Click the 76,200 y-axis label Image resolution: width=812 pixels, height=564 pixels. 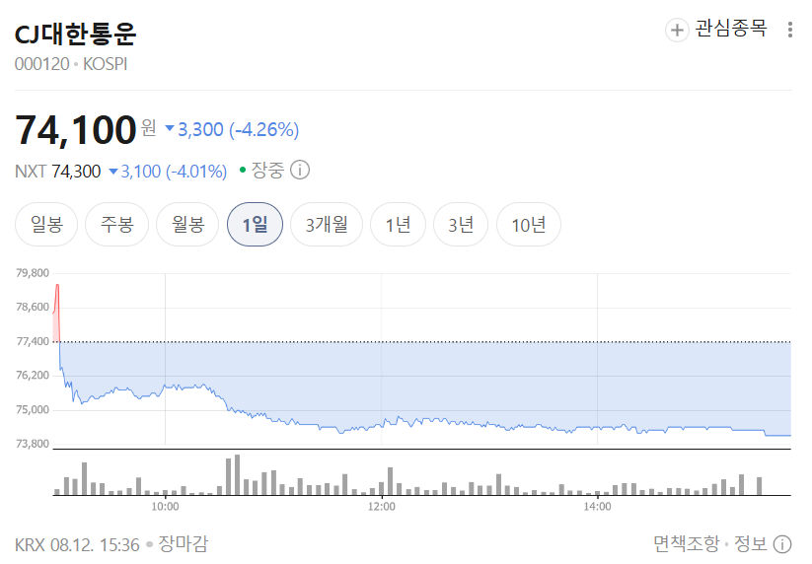point(33,375)
